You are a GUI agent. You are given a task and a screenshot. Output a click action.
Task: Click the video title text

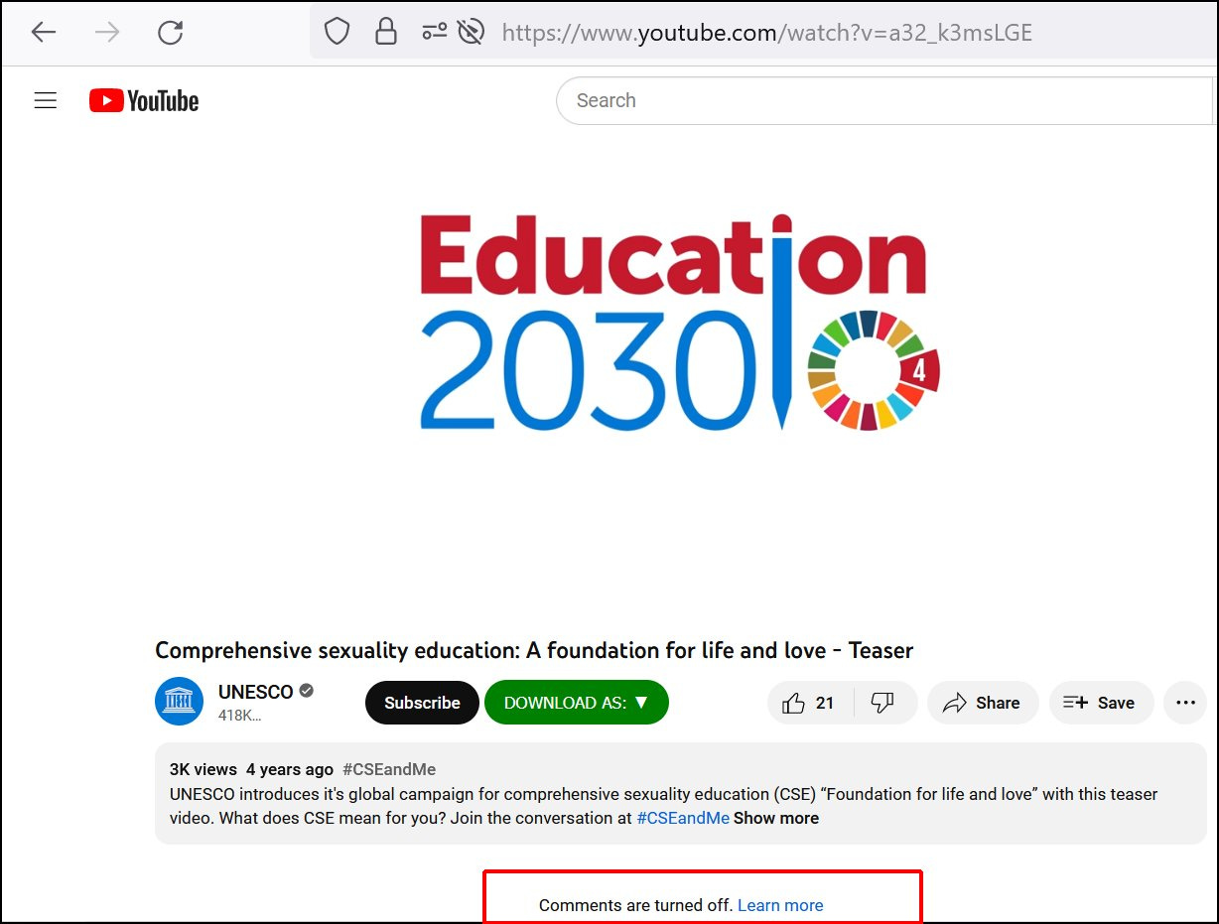click(534, 651)
